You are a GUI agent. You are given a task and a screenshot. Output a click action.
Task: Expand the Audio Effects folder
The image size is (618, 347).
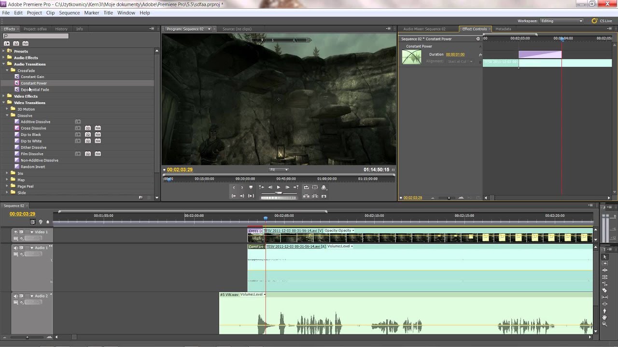pyautogui.click(x=4, y=57)
